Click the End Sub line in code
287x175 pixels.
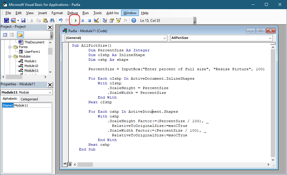point(87,149)
